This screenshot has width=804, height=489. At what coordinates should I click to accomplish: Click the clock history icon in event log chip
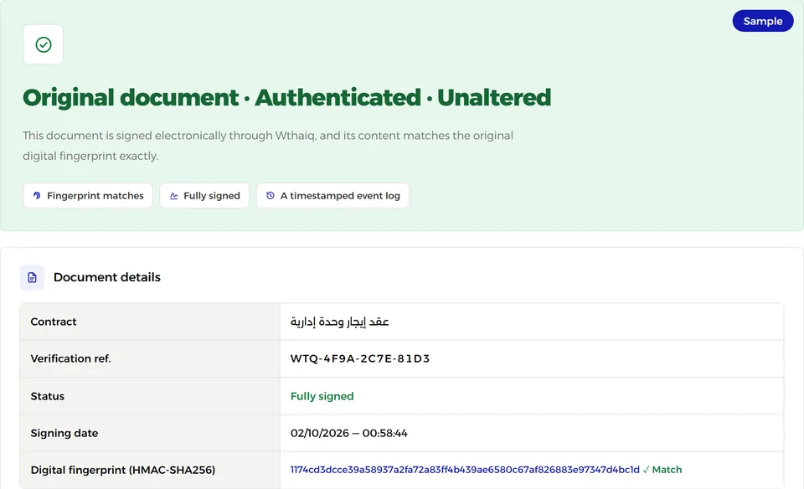click(271, 195)
